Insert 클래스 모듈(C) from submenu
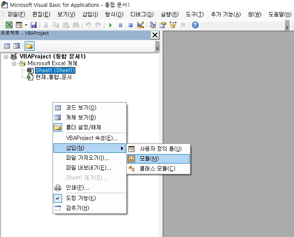 159,169
